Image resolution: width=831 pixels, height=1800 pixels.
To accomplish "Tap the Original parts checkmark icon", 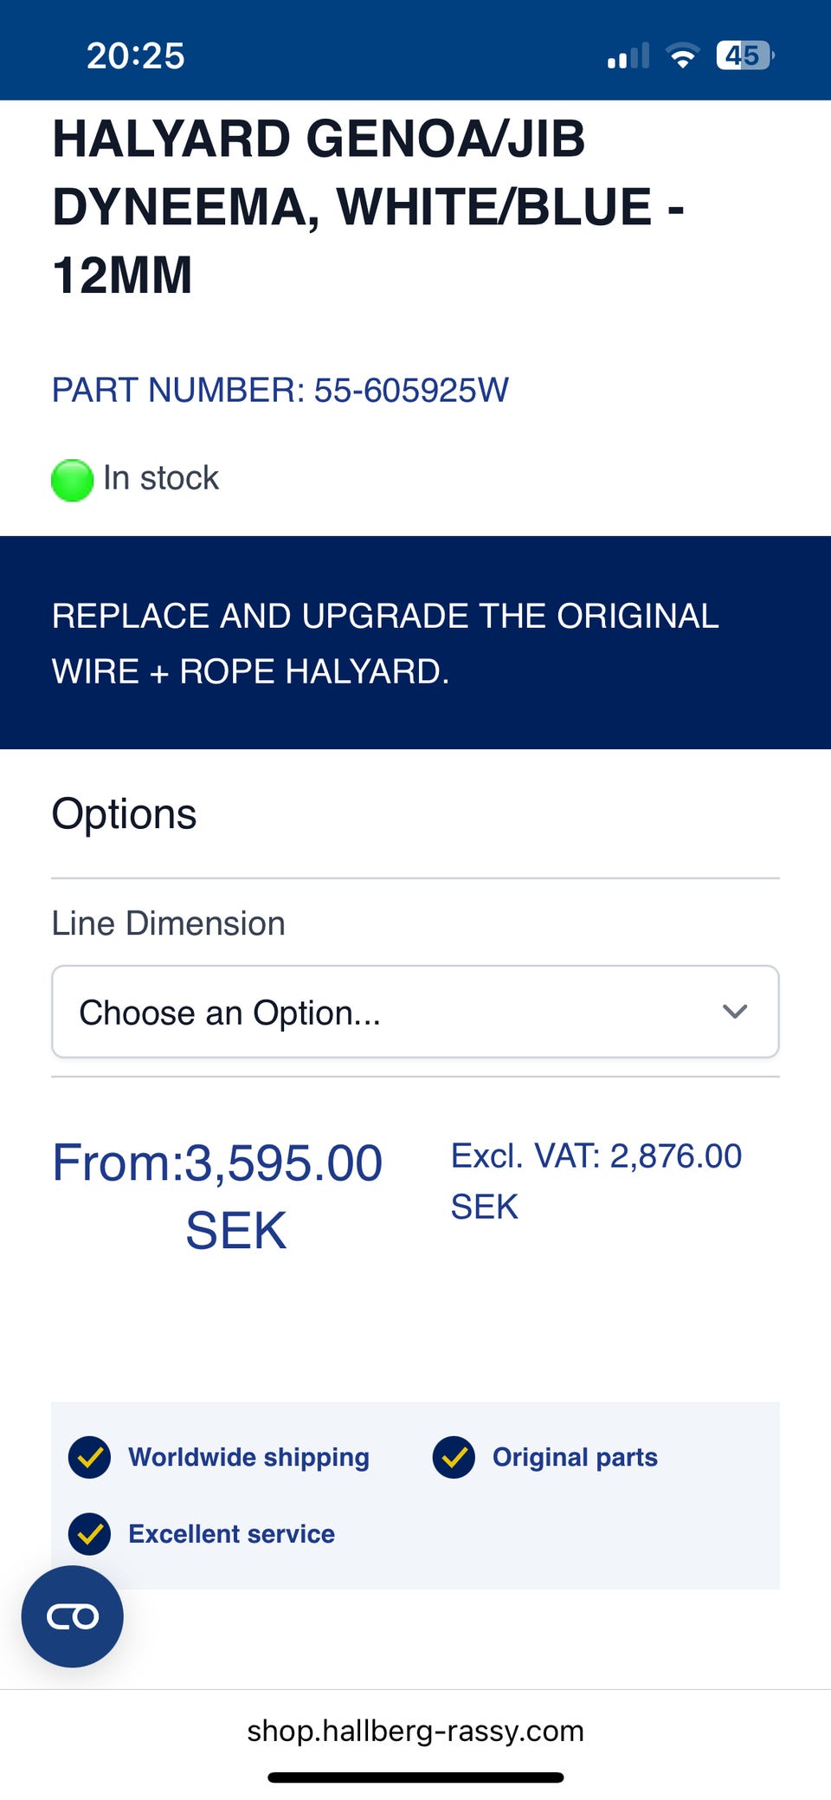I will [x=454, y=1457].
